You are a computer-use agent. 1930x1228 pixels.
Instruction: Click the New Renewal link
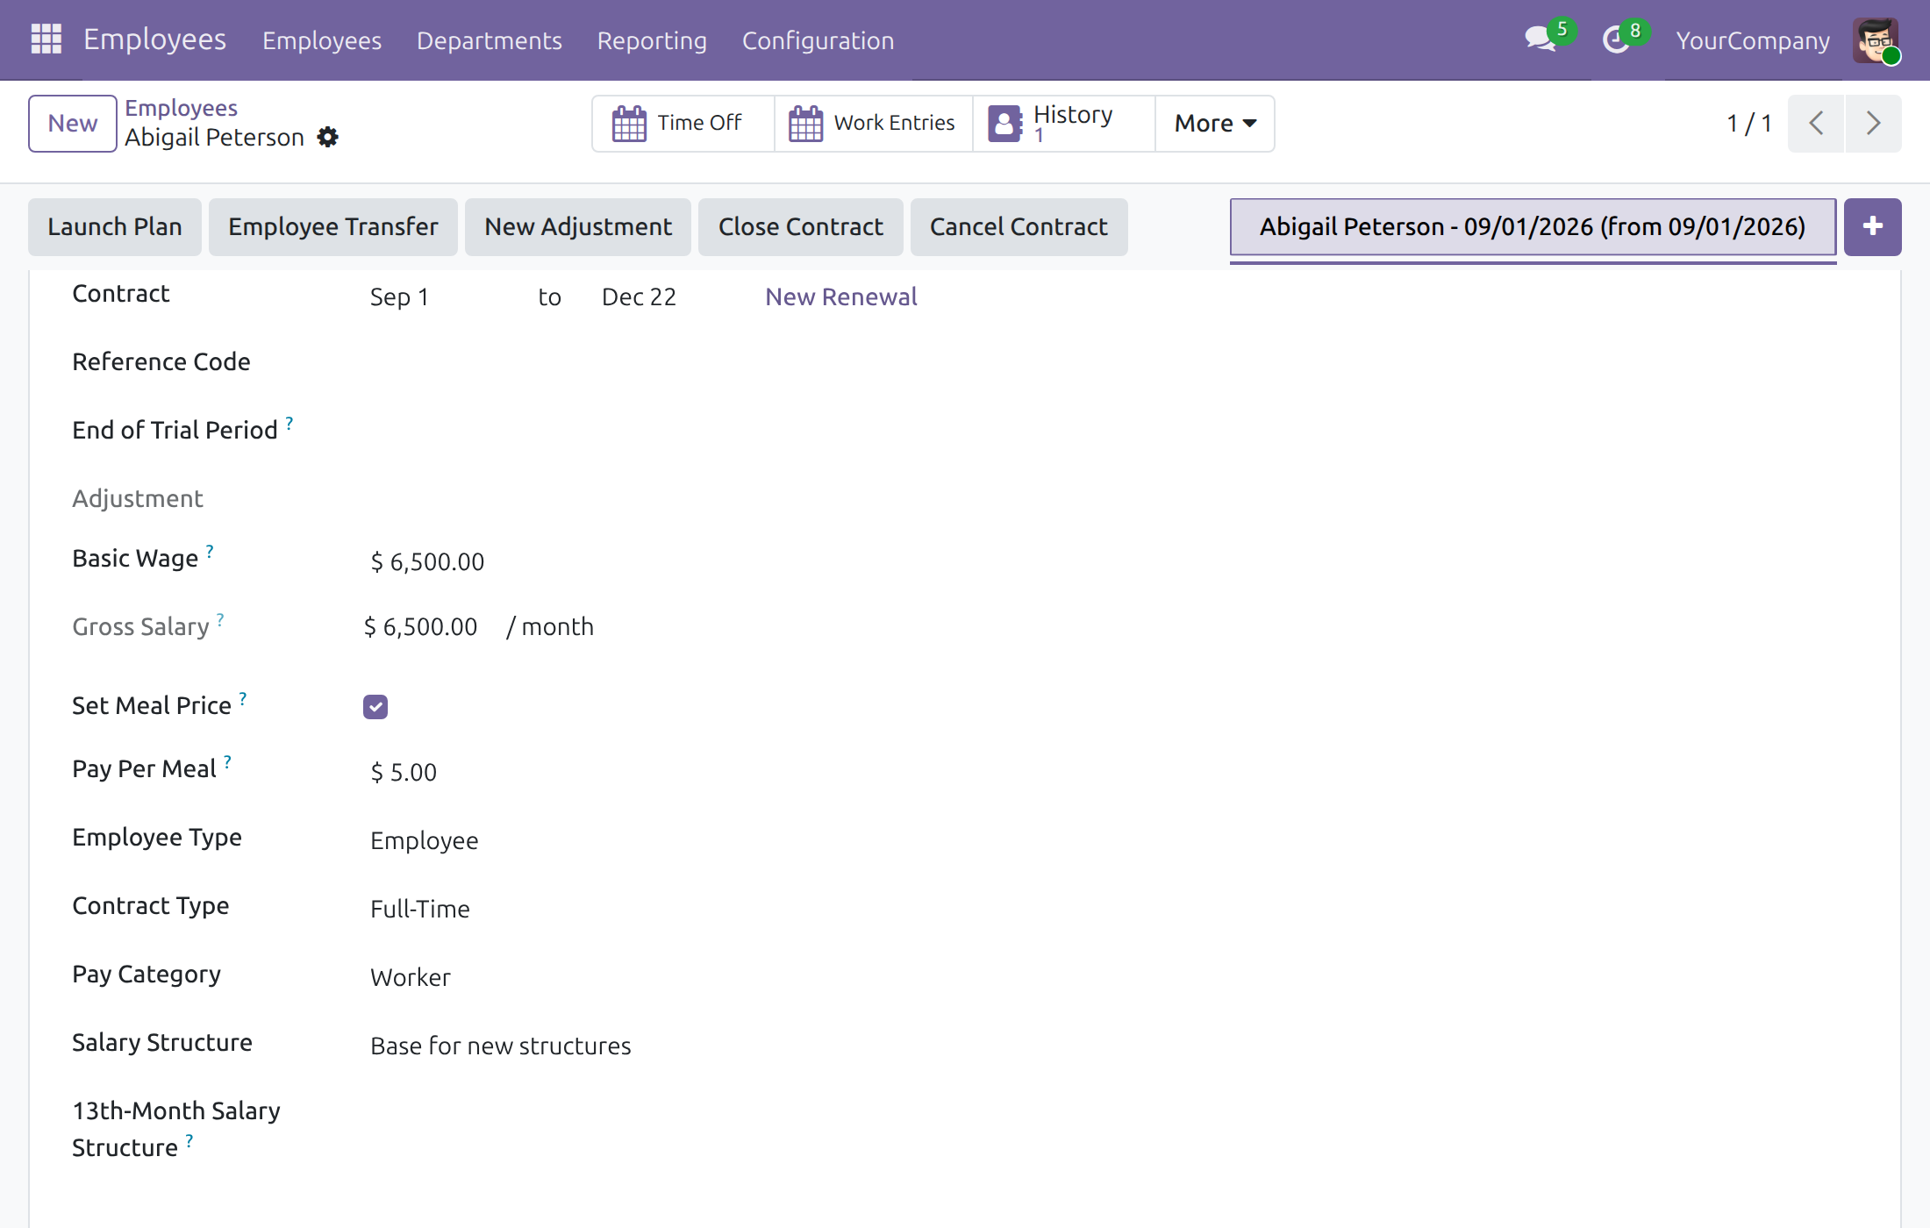841,297
